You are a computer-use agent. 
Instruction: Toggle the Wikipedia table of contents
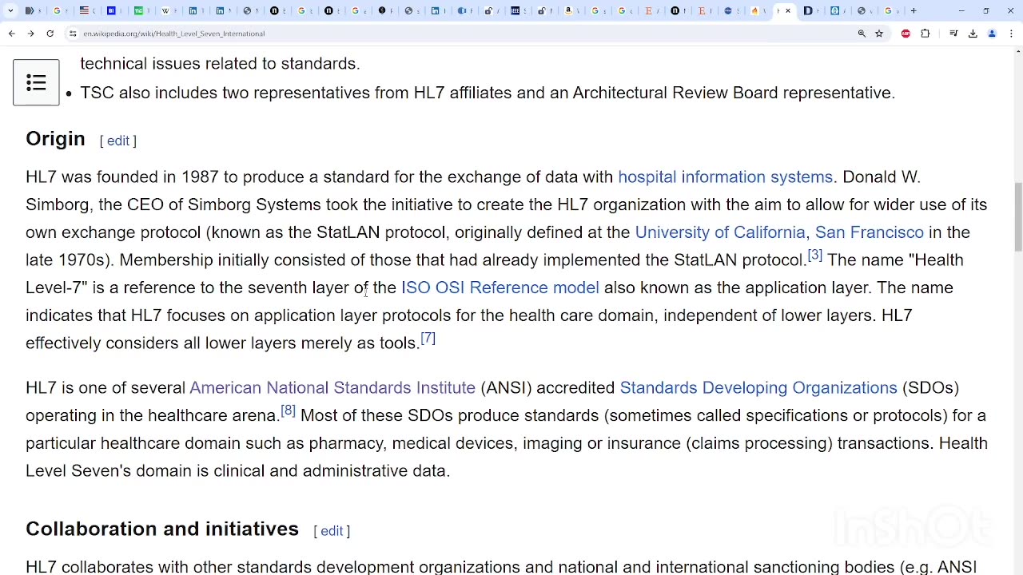point(36,82)
